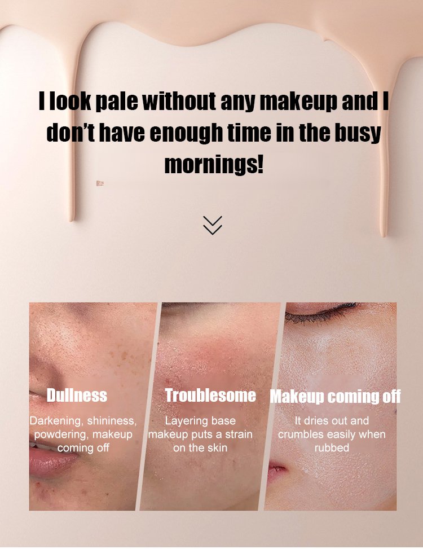Click the dries out and crumbles text

click(x=332, y=434)
